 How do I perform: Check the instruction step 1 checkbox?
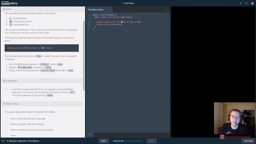tap(6, 89)
